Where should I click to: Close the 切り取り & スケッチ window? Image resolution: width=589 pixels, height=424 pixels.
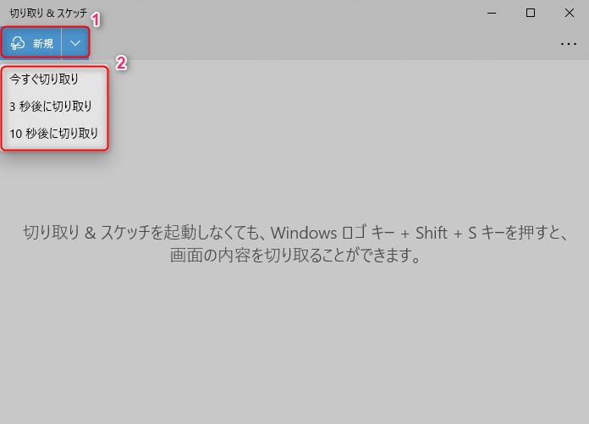pyautogui.click(x=570, y=14)
